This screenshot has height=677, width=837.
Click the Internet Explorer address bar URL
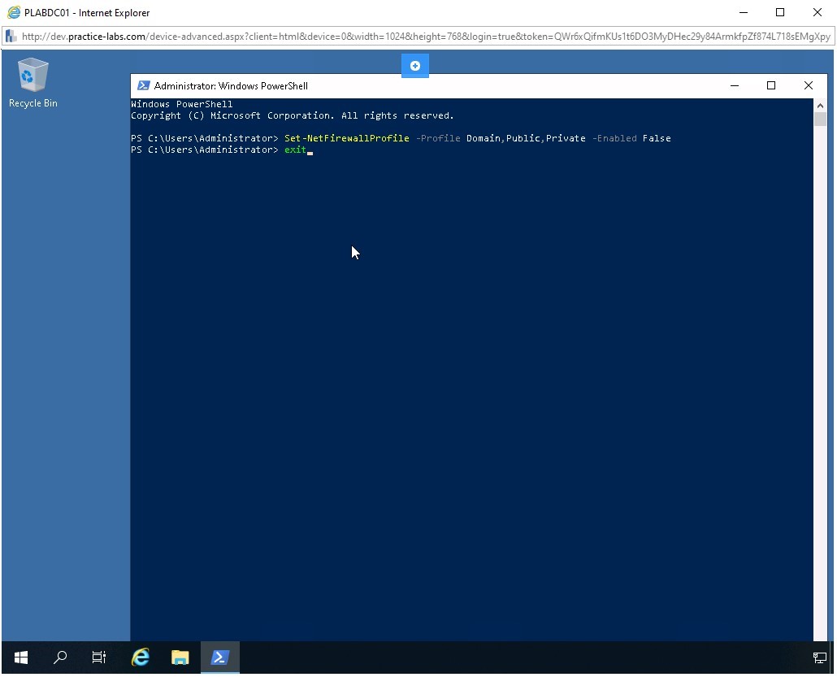pyautogui.click(x=423, y=37)
